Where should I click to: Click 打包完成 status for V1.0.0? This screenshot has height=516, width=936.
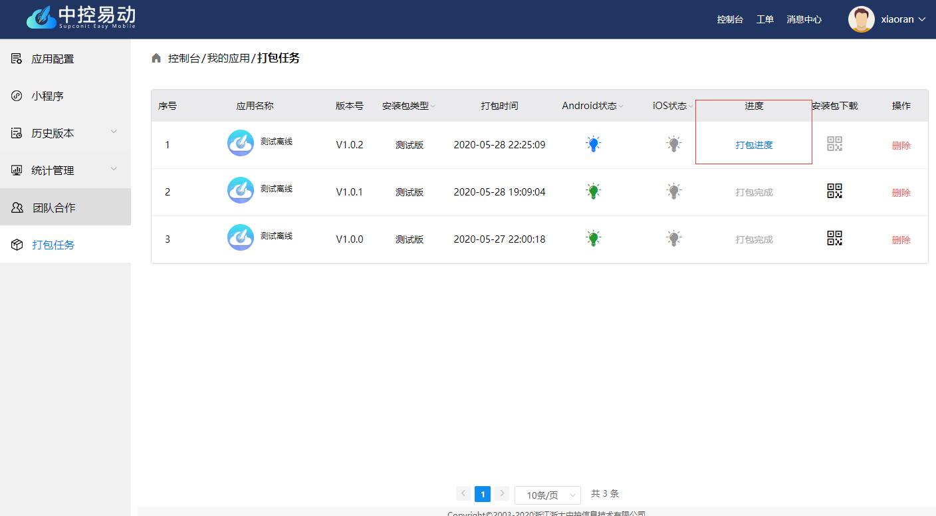[x=754, y=239]
